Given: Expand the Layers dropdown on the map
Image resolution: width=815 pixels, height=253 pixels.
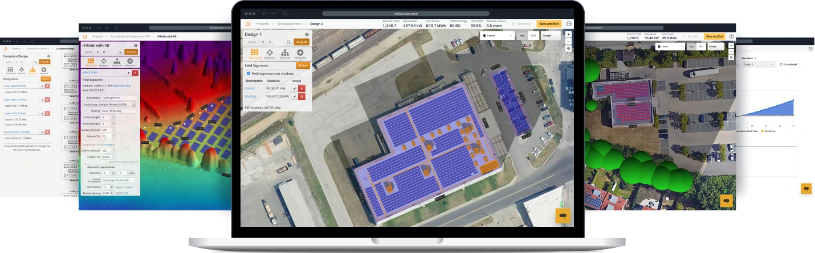Looking at the screenshot, I should coord(496,35).
